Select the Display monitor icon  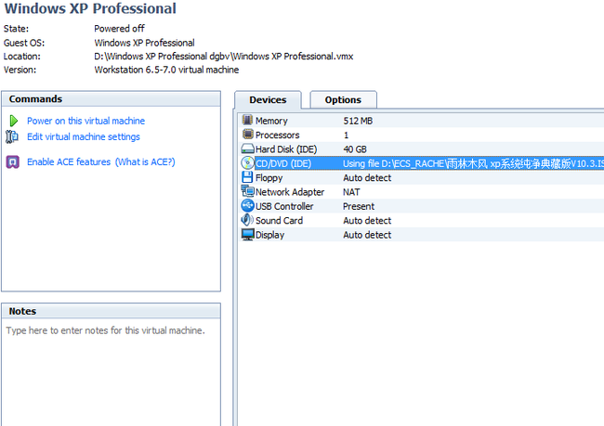pyautogui.click(x=247, y=235)
